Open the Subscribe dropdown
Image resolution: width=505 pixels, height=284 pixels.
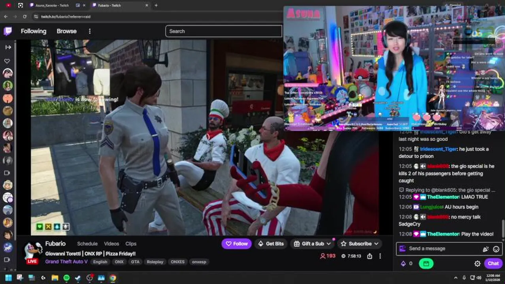[360, 244]
